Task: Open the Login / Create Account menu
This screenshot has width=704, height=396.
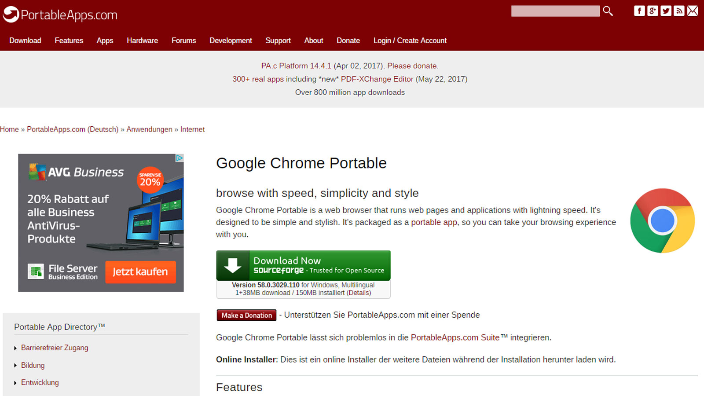Action: click(x=410, y=40)
